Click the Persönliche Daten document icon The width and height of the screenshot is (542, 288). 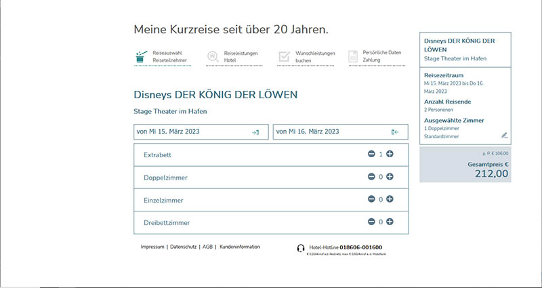pyautogui.click(x=353, y=57)
